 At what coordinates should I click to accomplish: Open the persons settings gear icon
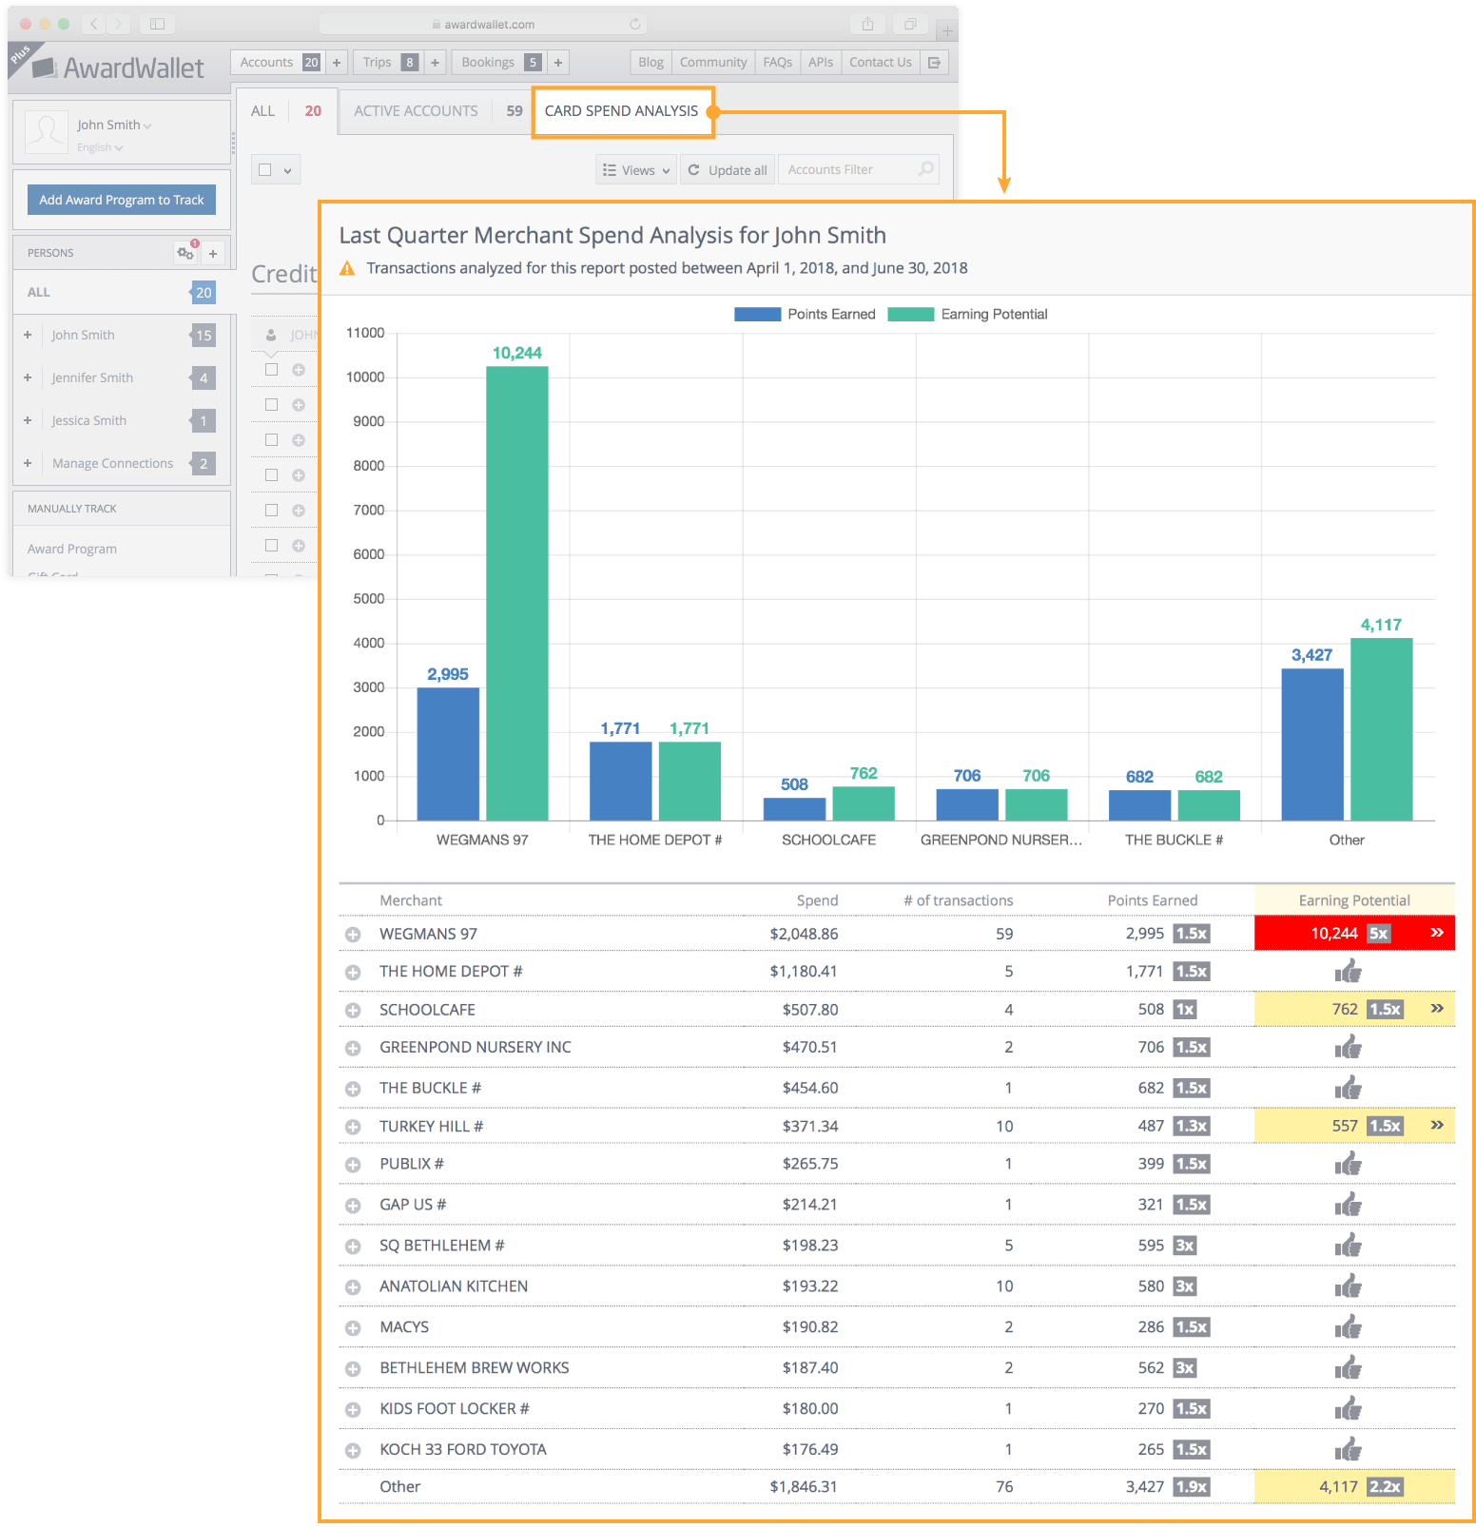click(185, 253)
